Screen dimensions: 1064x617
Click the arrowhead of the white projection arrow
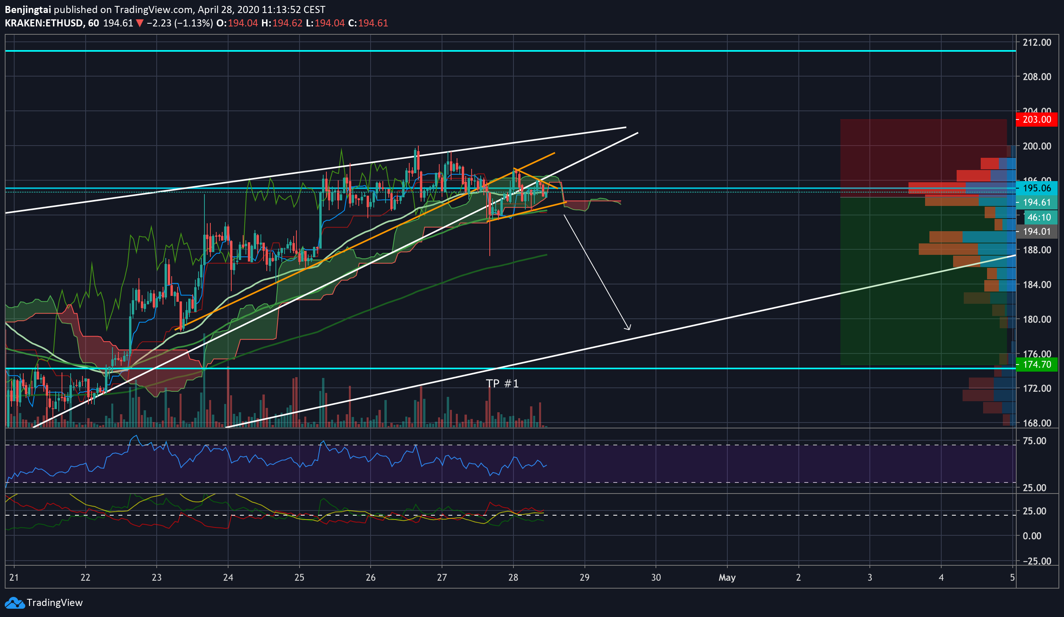628,327
